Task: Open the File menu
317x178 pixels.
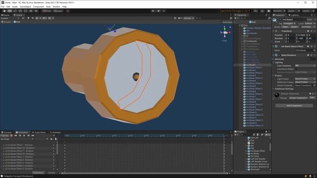Action: [3, 6]
